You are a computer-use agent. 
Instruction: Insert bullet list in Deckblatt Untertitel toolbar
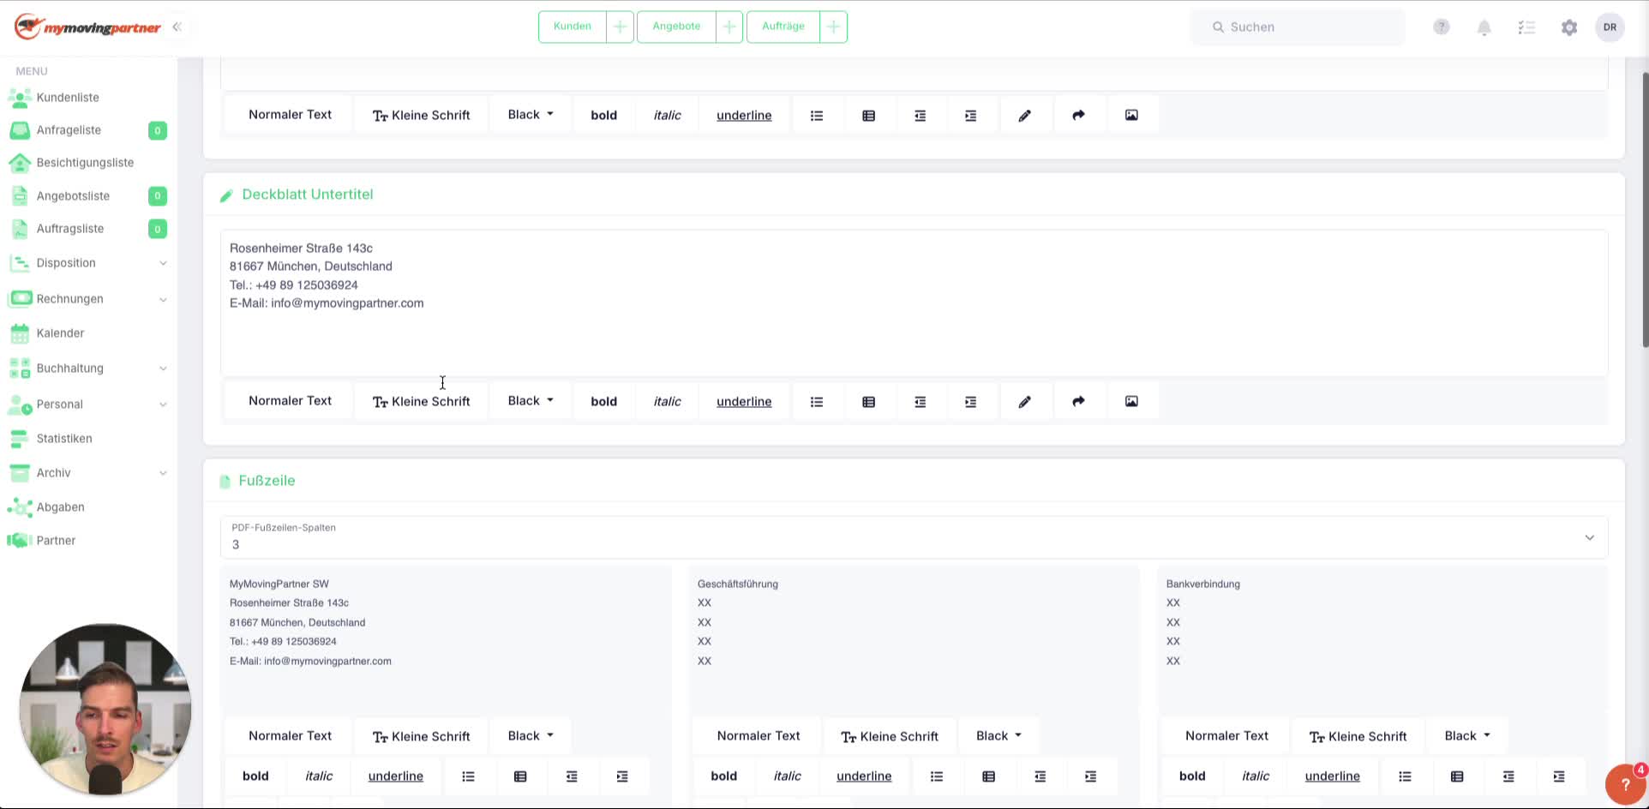817,401
